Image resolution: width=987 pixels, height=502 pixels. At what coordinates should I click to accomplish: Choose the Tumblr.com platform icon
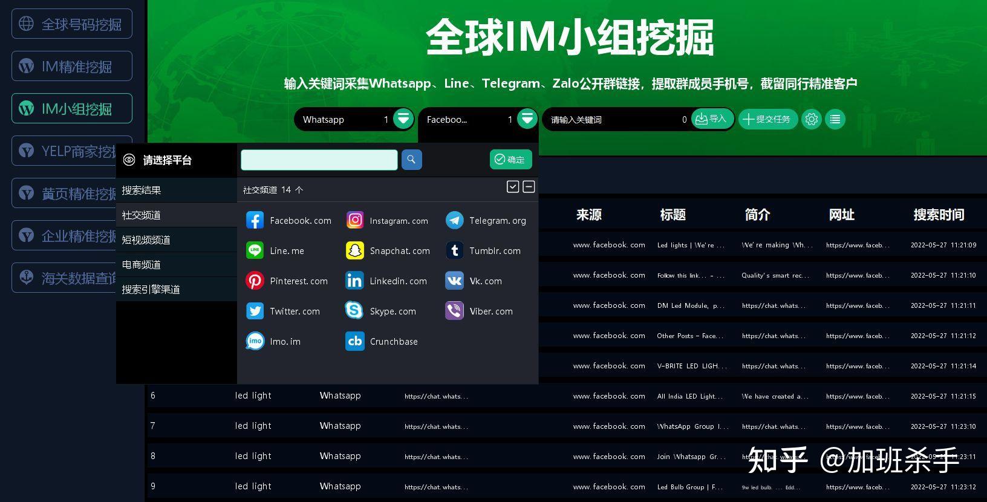pos(455,250)
